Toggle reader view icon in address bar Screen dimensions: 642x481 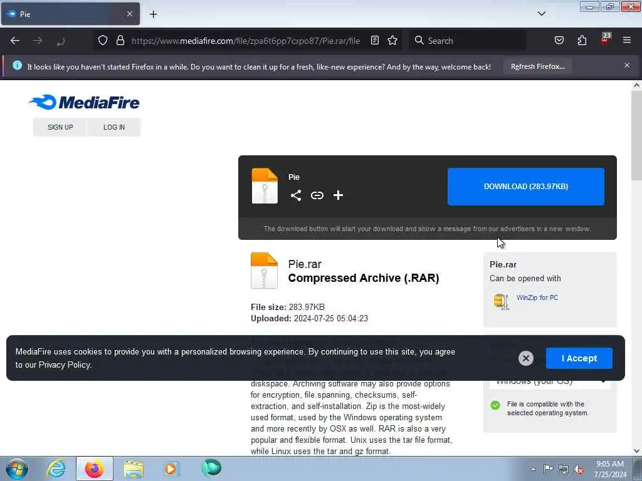[375, 40]
